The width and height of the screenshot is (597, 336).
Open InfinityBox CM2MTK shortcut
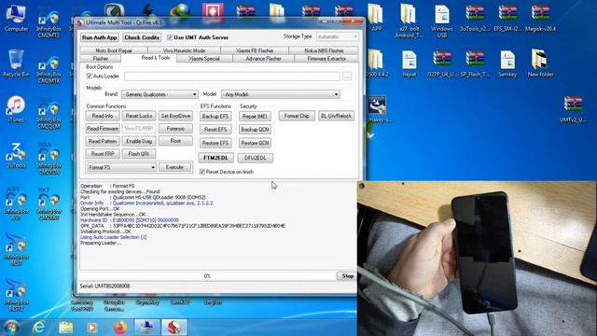tap(49, 69)
